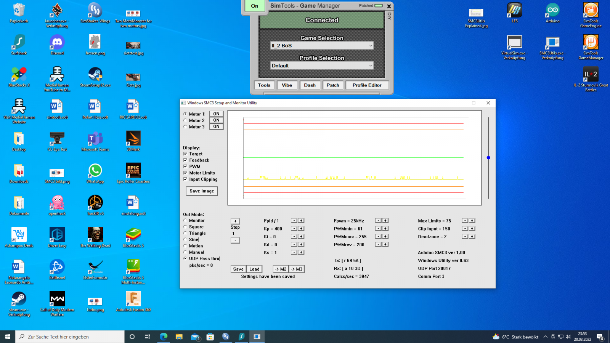Open File Explorer from the taskbar

coord(179,337)
